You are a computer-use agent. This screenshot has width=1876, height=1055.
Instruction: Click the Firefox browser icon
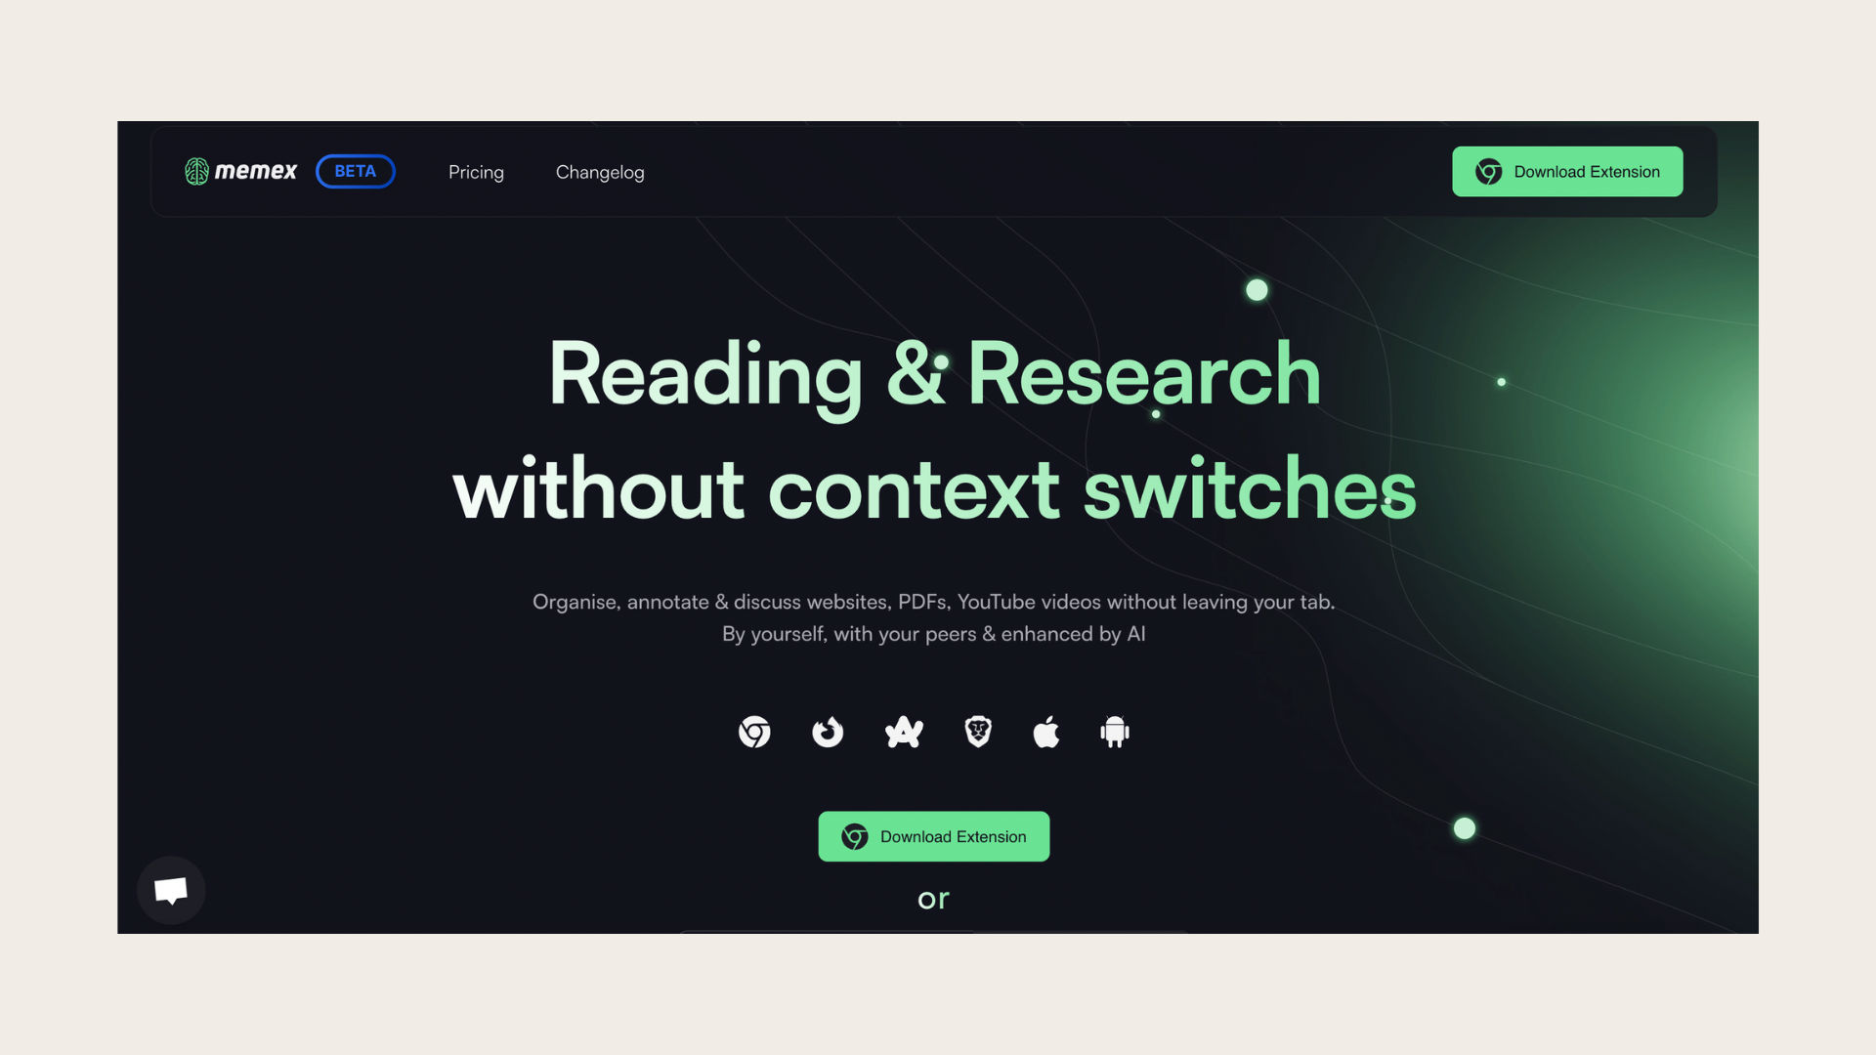(x=828, y=732)
